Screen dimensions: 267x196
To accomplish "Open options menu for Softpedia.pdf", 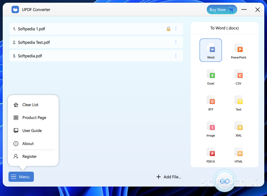I will (176, 56).
